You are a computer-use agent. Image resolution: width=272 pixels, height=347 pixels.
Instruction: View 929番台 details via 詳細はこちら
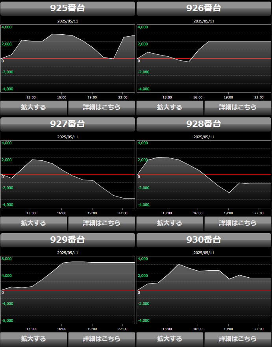[x=102, y=339]
